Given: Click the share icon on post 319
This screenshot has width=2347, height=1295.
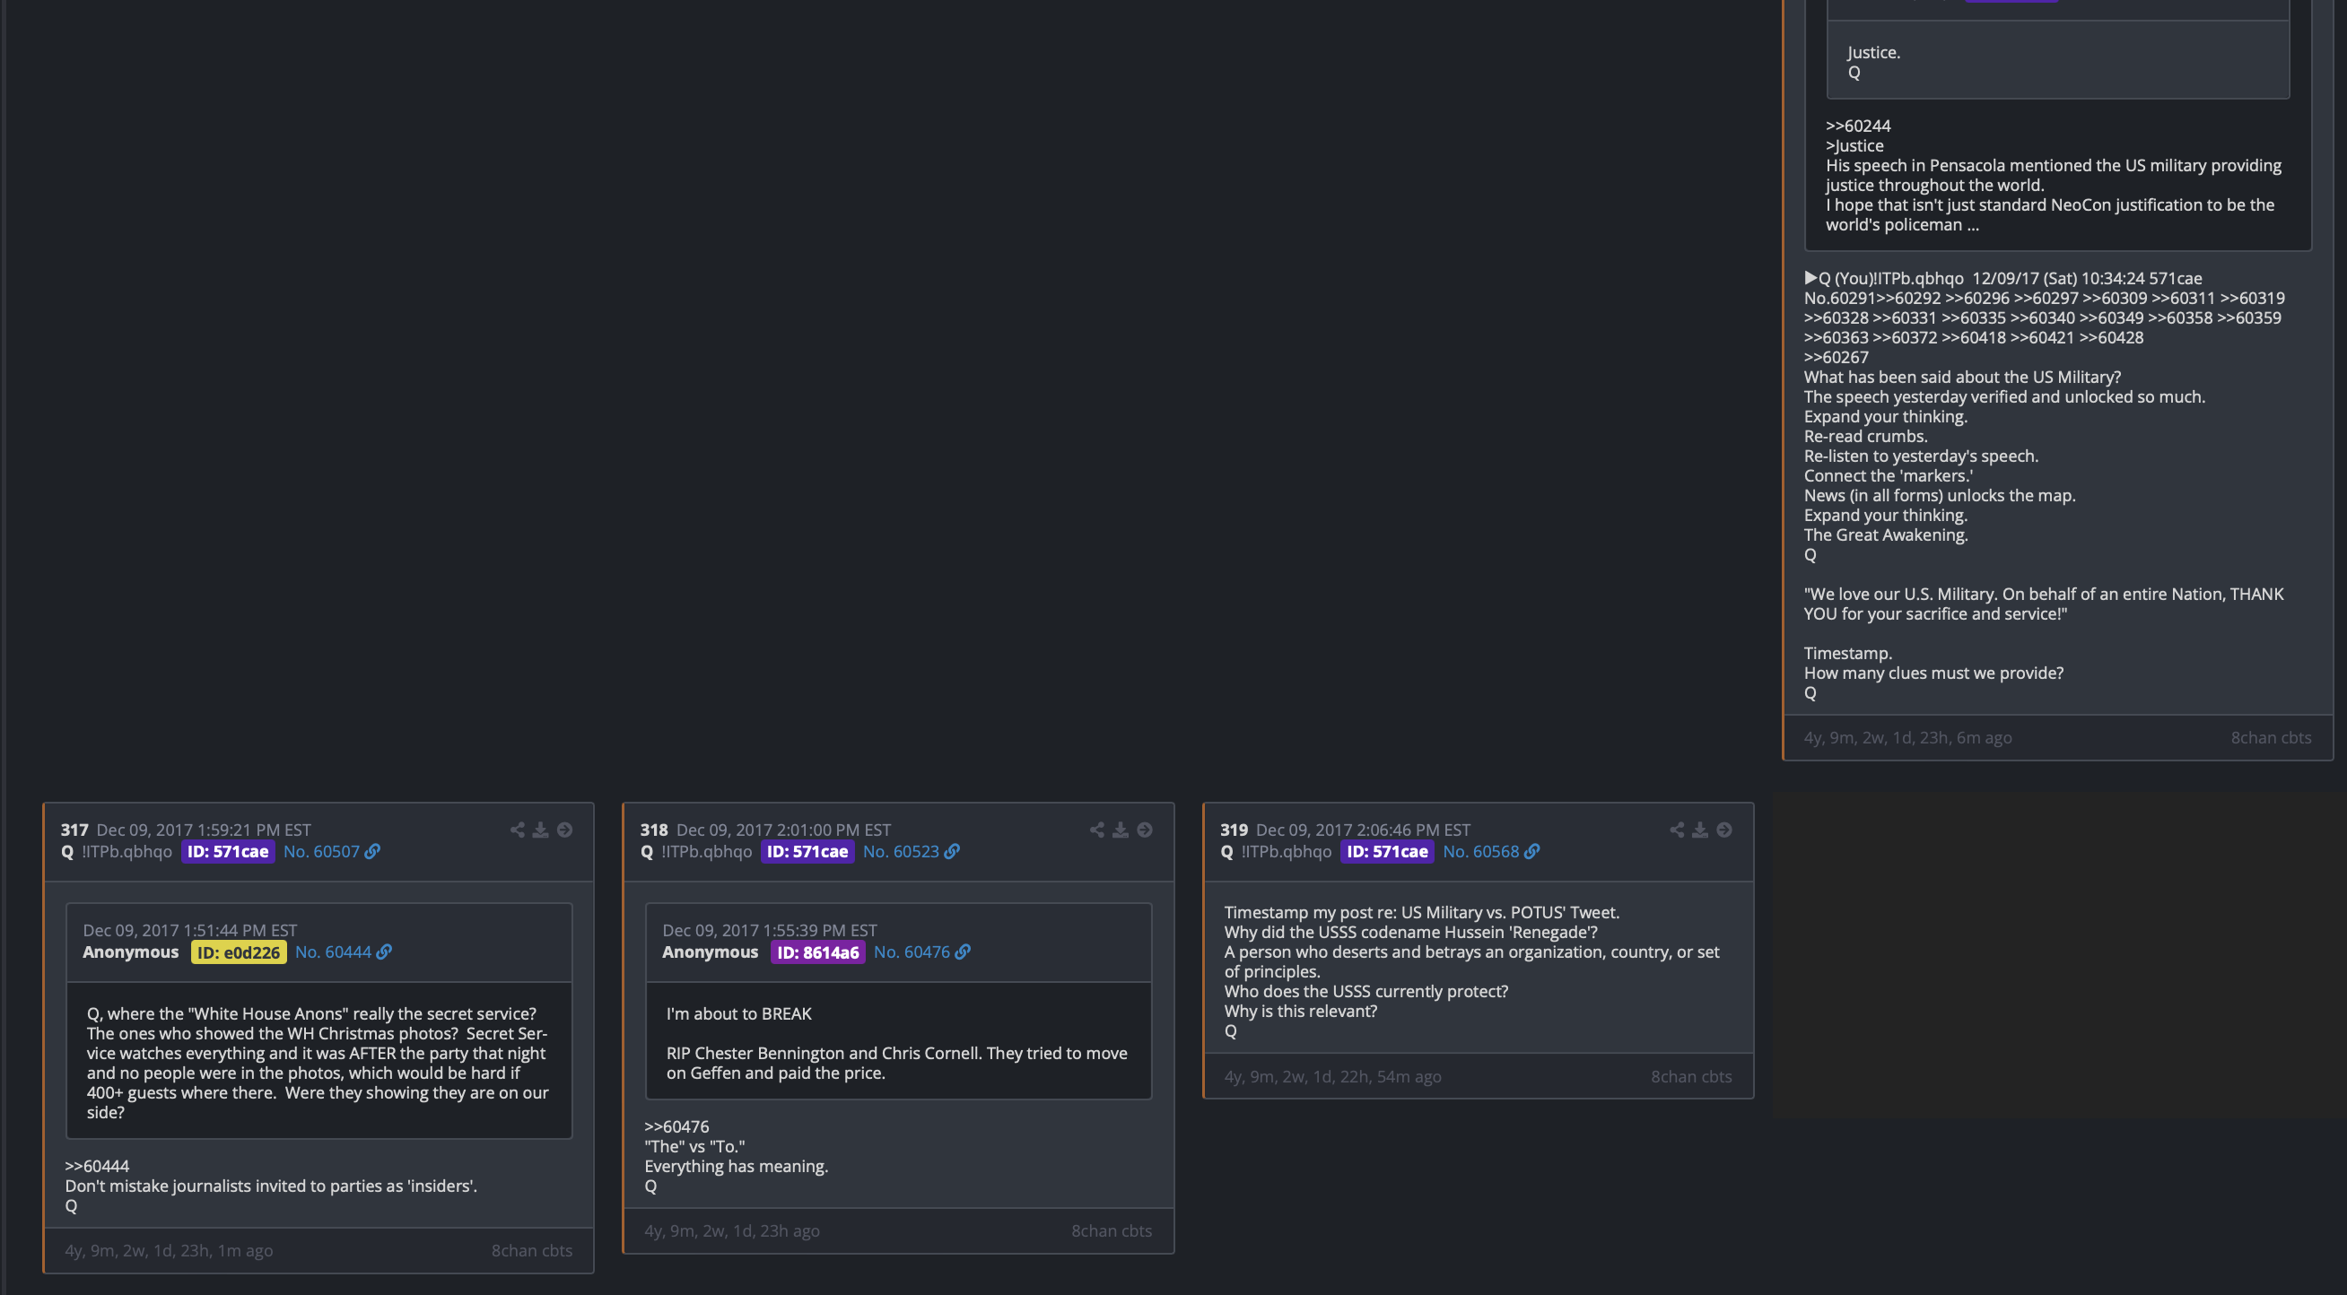Looking at the screenshot, I should (1678, 830).
